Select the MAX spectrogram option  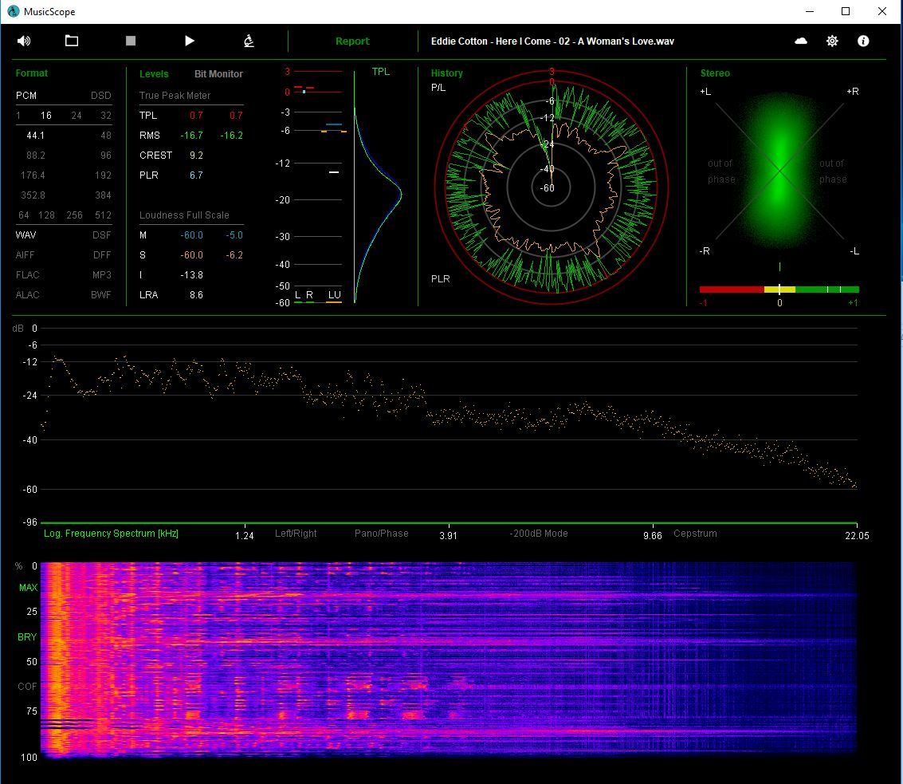[x=28, y=588]
